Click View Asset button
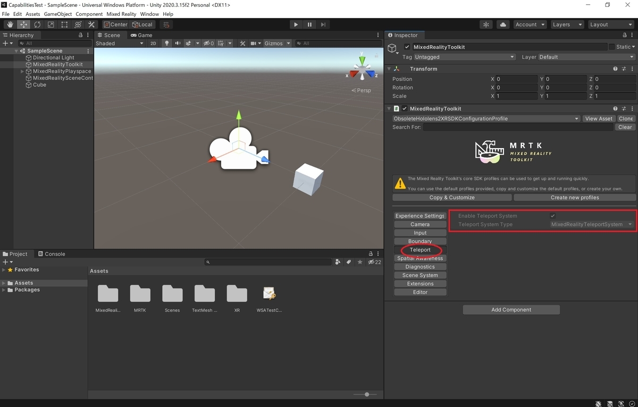 click(x=599, y=118)
